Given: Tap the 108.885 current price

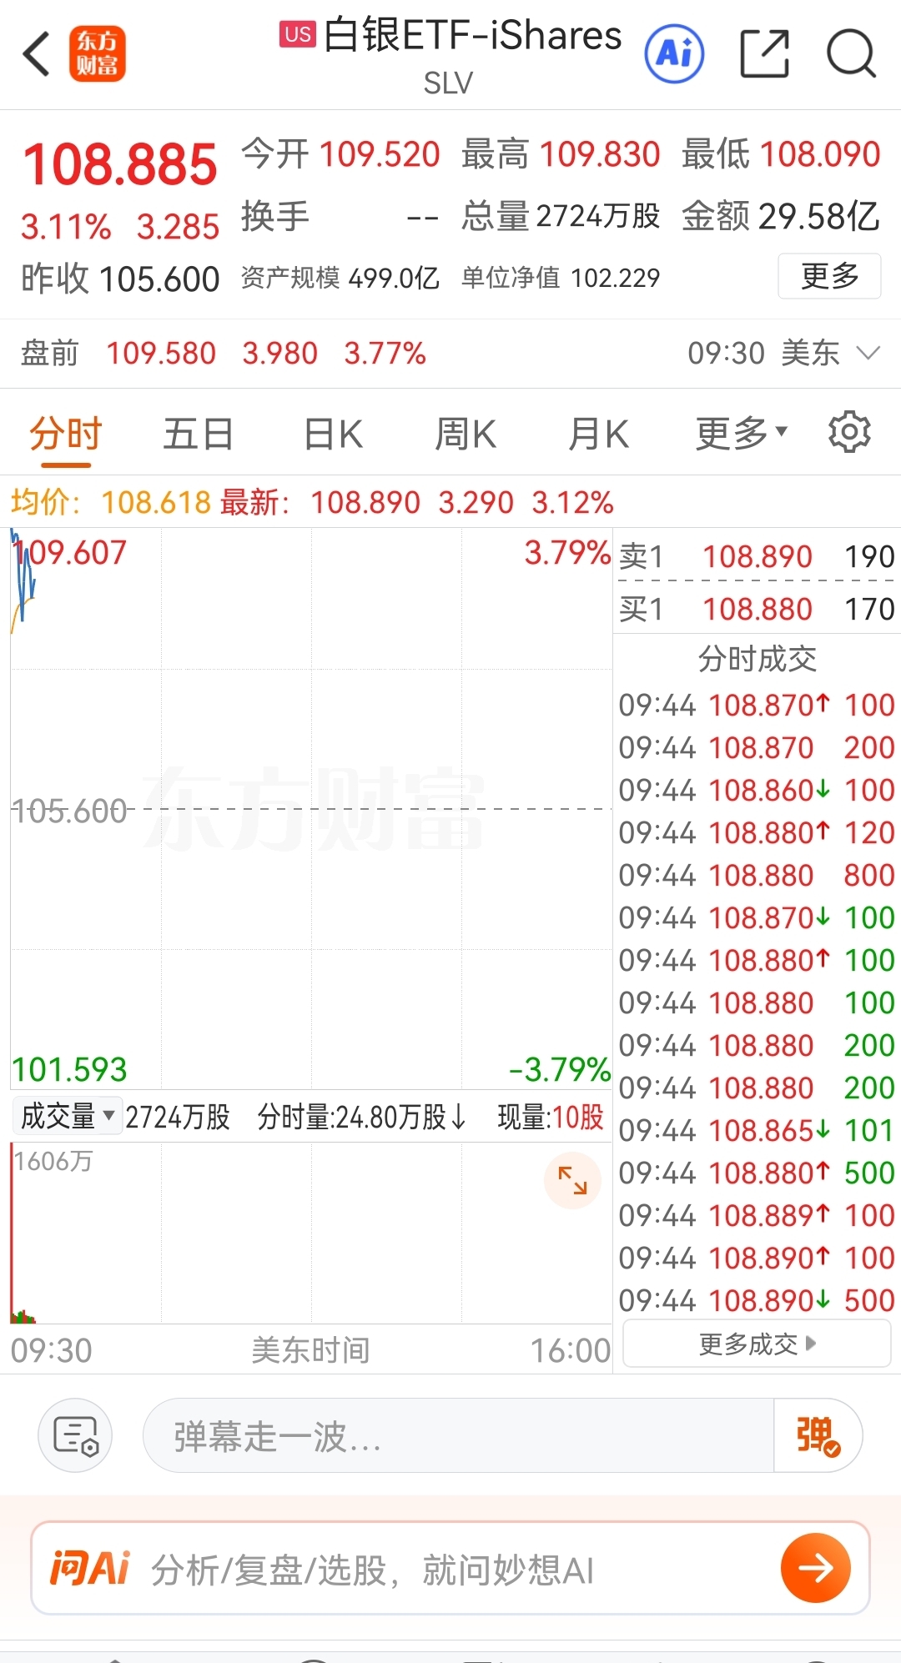Looking at the screenshot, I should [120, 164].
